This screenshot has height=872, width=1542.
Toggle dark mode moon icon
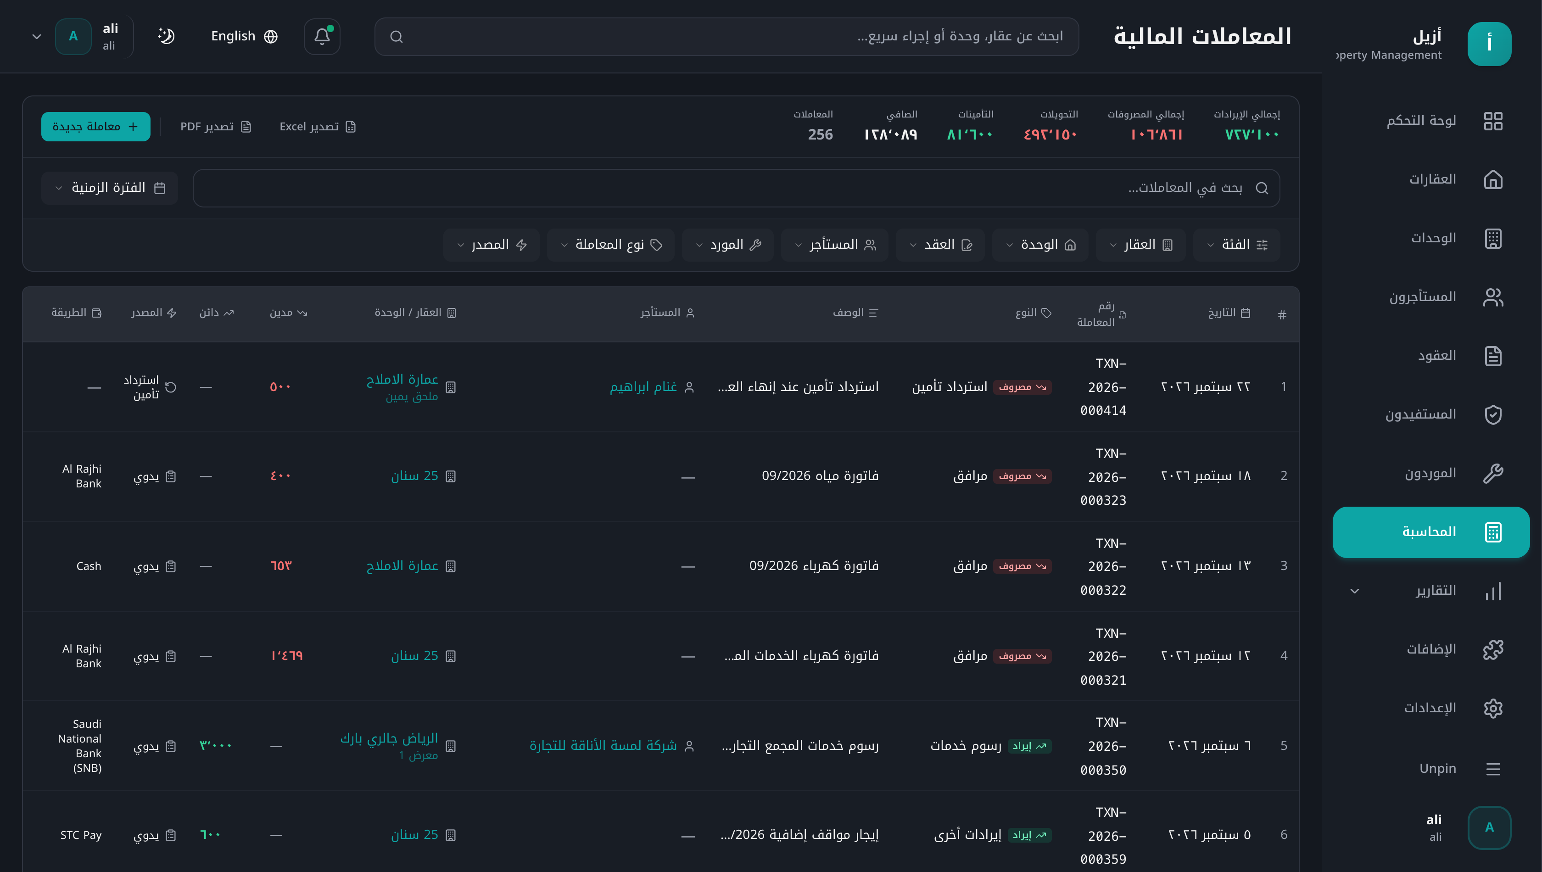pyautogui.click(x=166, y=36)
